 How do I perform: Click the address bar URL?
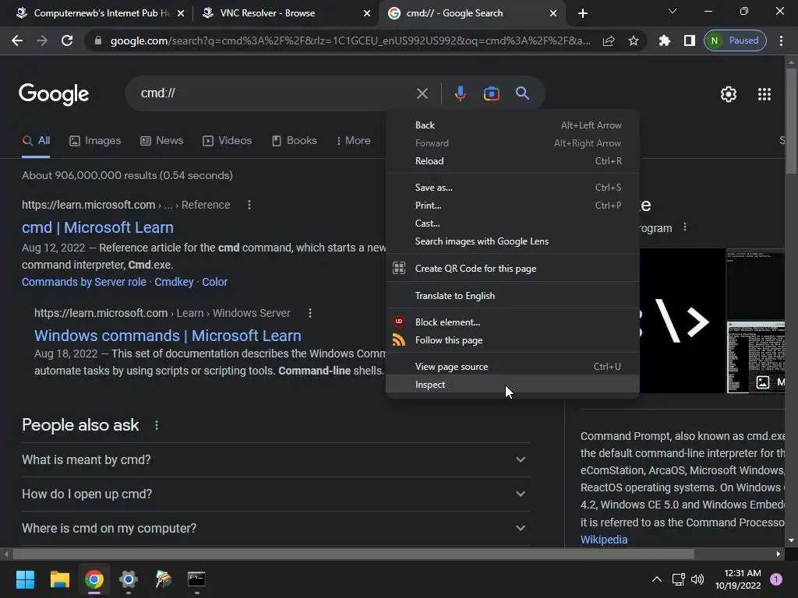tap(350, 40)
